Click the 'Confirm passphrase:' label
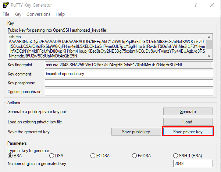This screenshot has height=172, width=221. coord(25,92)
